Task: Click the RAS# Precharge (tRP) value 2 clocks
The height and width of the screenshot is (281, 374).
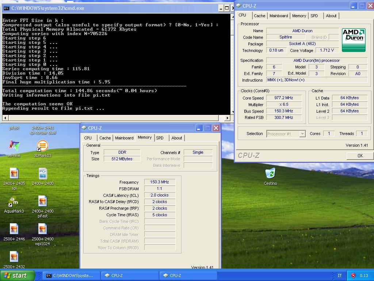Action: 160,208
